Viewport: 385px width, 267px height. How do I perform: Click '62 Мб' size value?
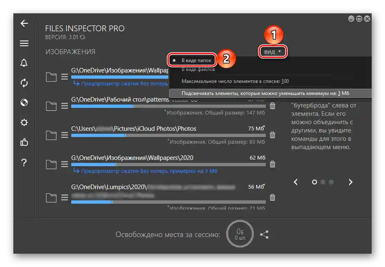pos(257,158)
